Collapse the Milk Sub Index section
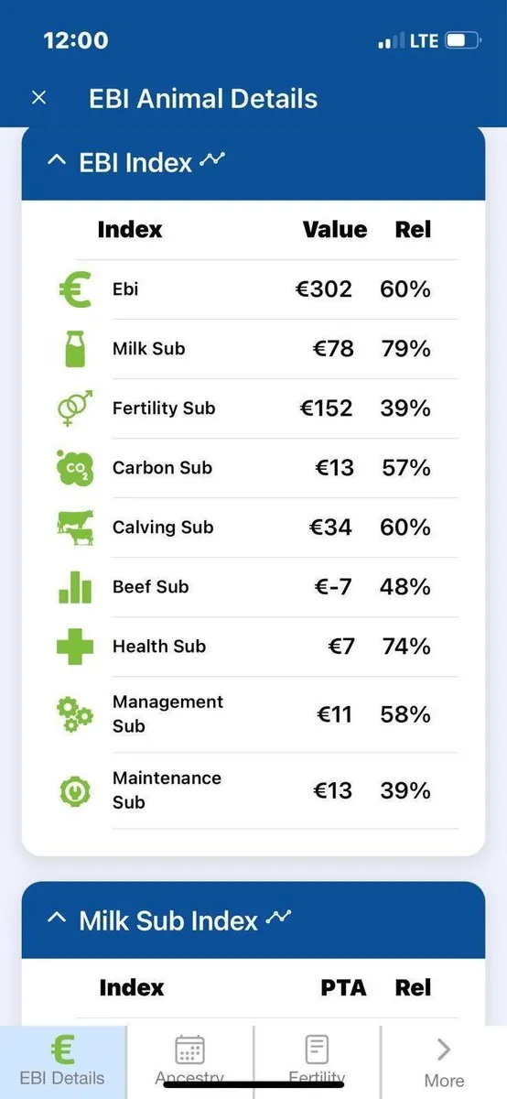This screenshot has height=1099, width=507. click(56, 919)
